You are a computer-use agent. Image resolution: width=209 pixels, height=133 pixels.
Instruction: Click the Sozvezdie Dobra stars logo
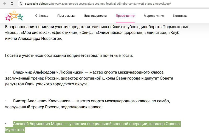coord(14,16)
